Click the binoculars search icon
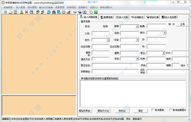 coord(54,12)
